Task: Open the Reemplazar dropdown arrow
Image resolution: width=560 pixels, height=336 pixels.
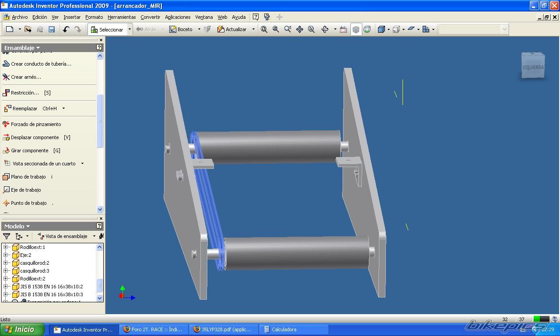Action: [x=63, y=108]
